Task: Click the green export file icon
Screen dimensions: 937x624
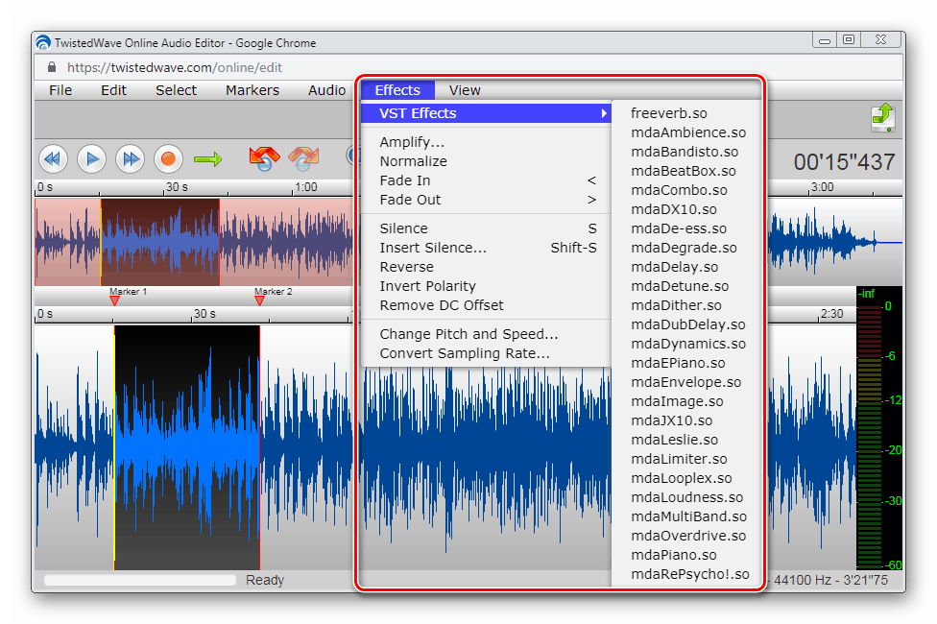Action: click(x=882, y=118)
